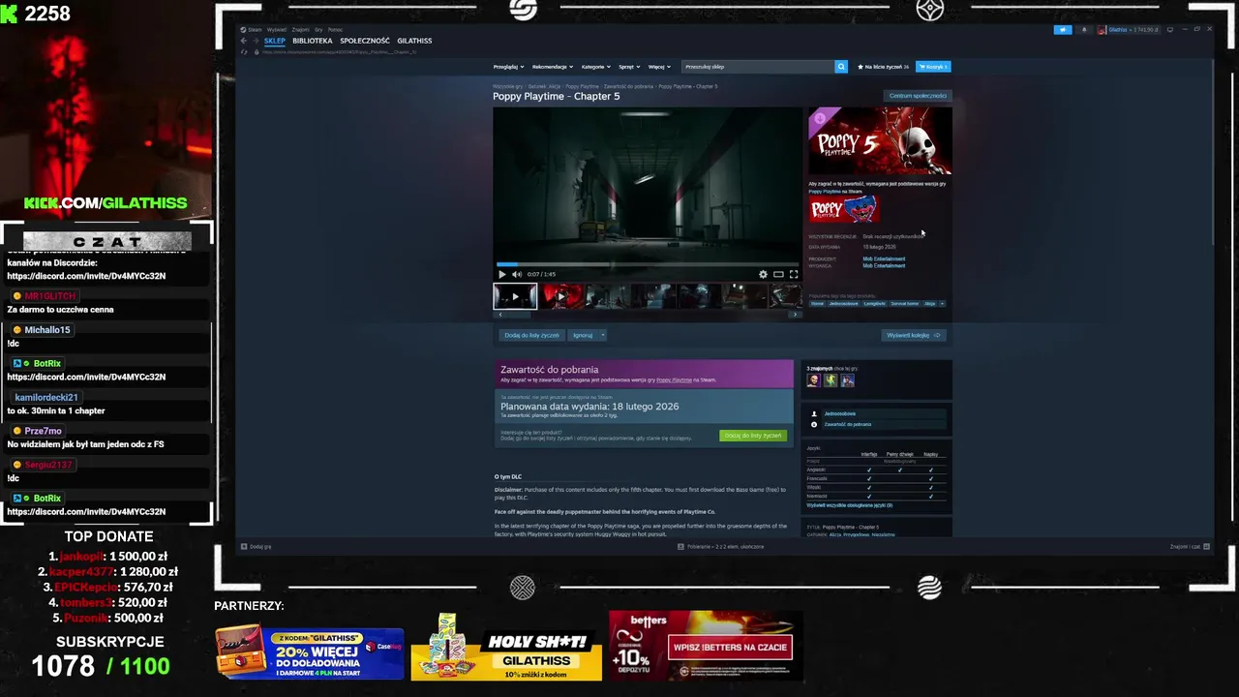The width and height of the screenshot is (1239, 697).
Task: Click WPISZ !BETTERS NA CZACIE banner
Action: pyautogui.click(x=730, y=647)
